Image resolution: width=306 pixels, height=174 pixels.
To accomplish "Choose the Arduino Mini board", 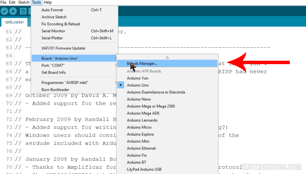I will 167,141.
